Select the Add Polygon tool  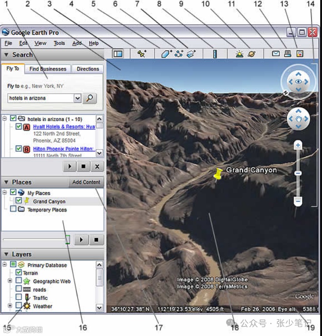click(x=166, y=54)
